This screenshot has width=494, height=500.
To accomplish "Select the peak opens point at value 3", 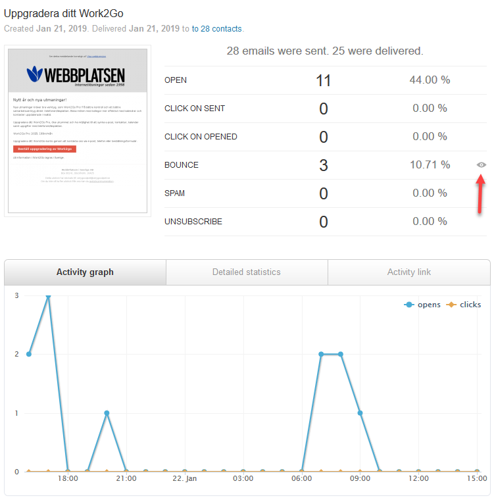I will (48, 296).
